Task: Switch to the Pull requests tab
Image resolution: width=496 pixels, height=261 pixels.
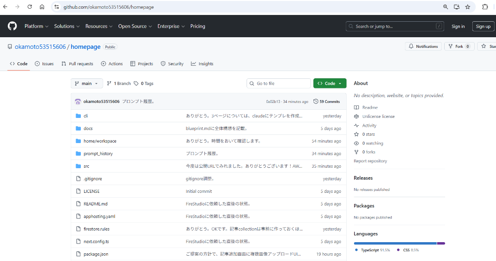Action: (x=77, y=64)
